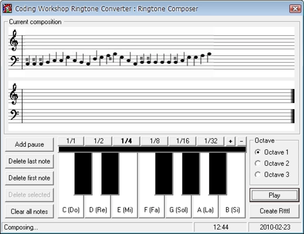
Task: Tap the C-sharp black key
Action: click(83, 173)
